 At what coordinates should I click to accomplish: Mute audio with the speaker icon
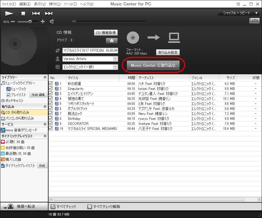52,21
